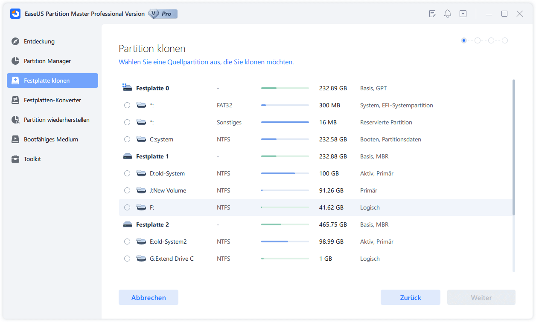The width and height of the screenshot is (536, 322).
Task: Click the usage bar of D:old-System
Action: 285,173
